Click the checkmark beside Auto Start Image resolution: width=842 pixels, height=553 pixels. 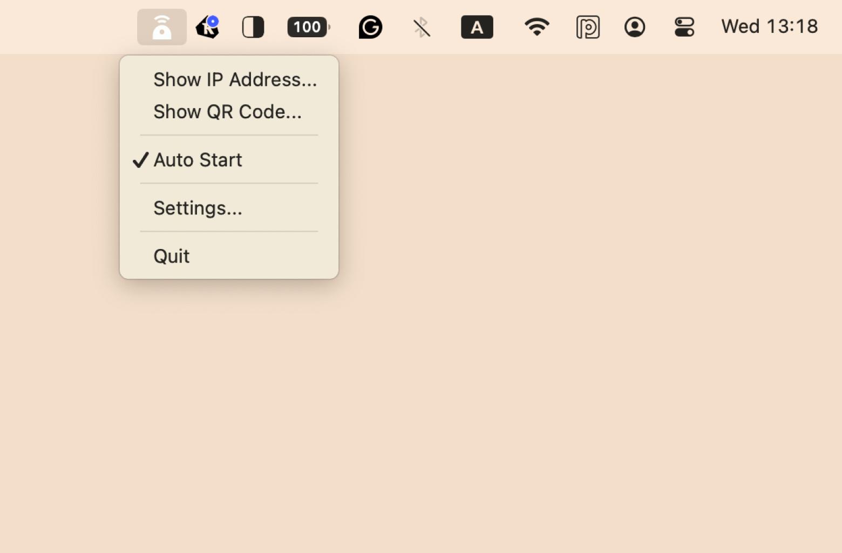pyautogui.click(x=140, y=160)
